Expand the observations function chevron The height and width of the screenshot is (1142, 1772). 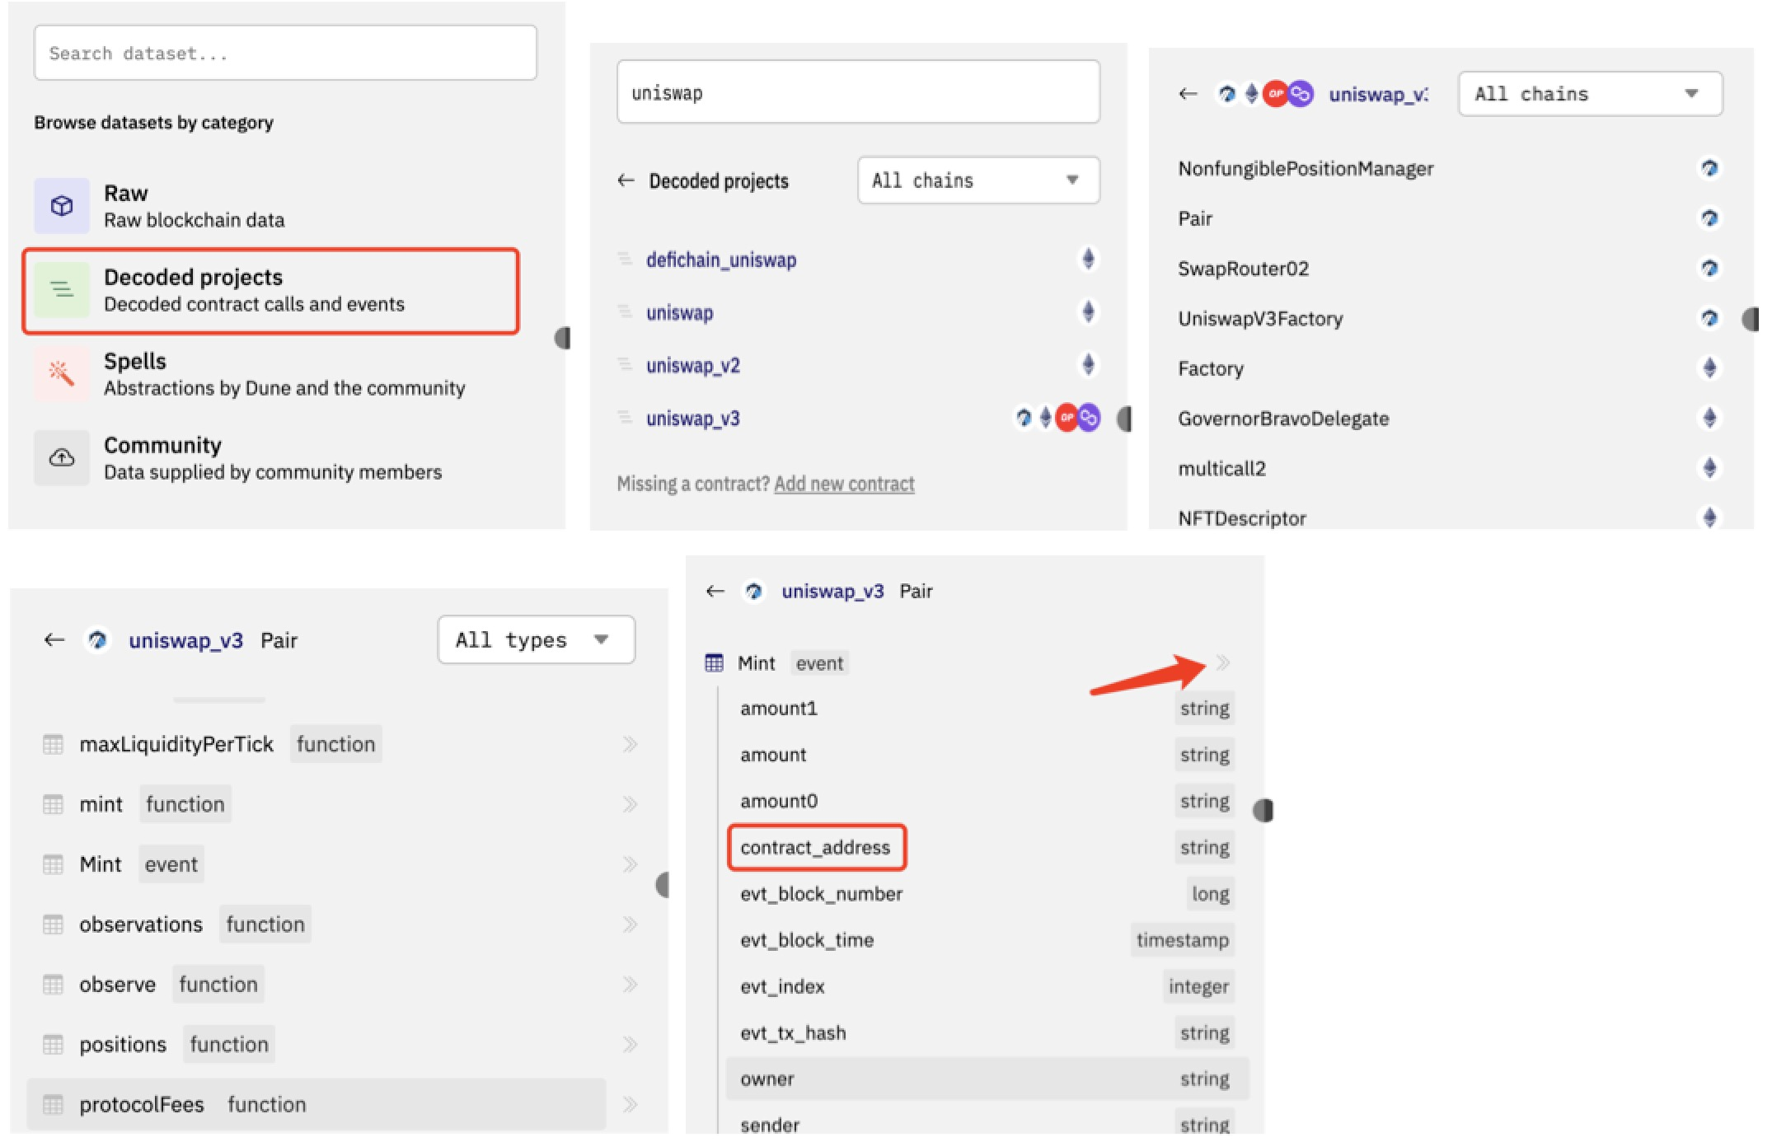(631, 924)
